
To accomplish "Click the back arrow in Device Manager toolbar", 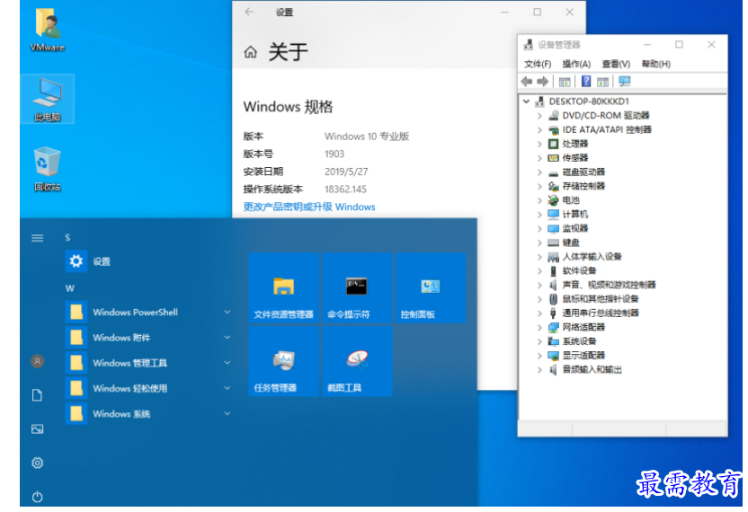I will (x=526, y=82).
